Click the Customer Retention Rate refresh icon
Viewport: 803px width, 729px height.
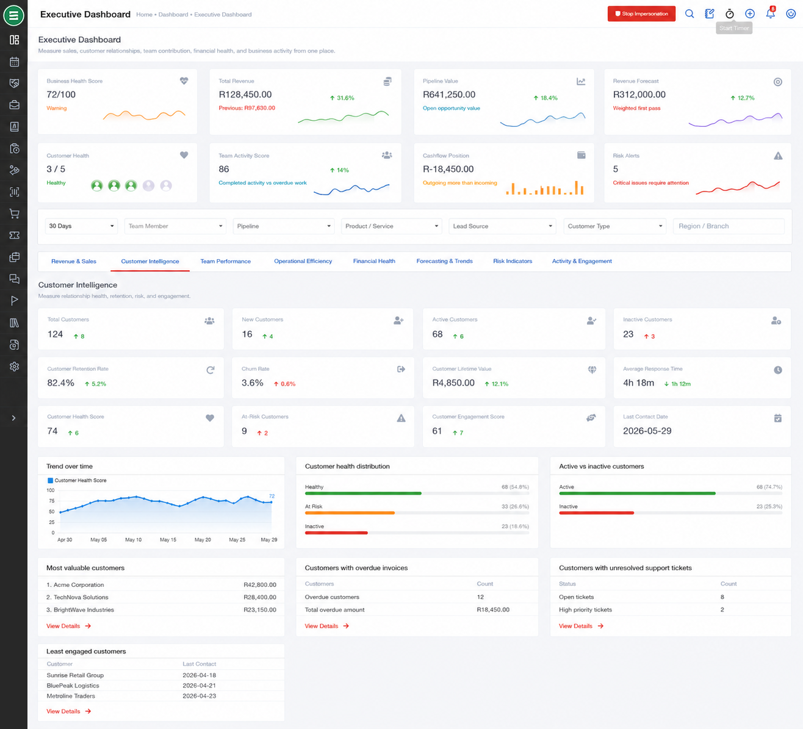click(x=211, y=370)
